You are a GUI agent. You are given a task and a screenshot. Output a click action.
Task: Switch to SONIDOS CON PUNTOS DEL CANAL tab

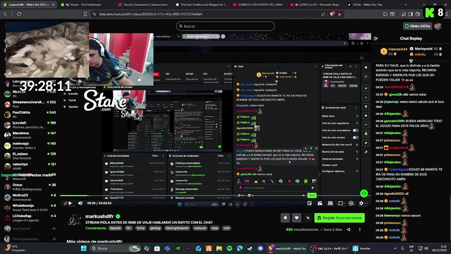tap(258, 5)
